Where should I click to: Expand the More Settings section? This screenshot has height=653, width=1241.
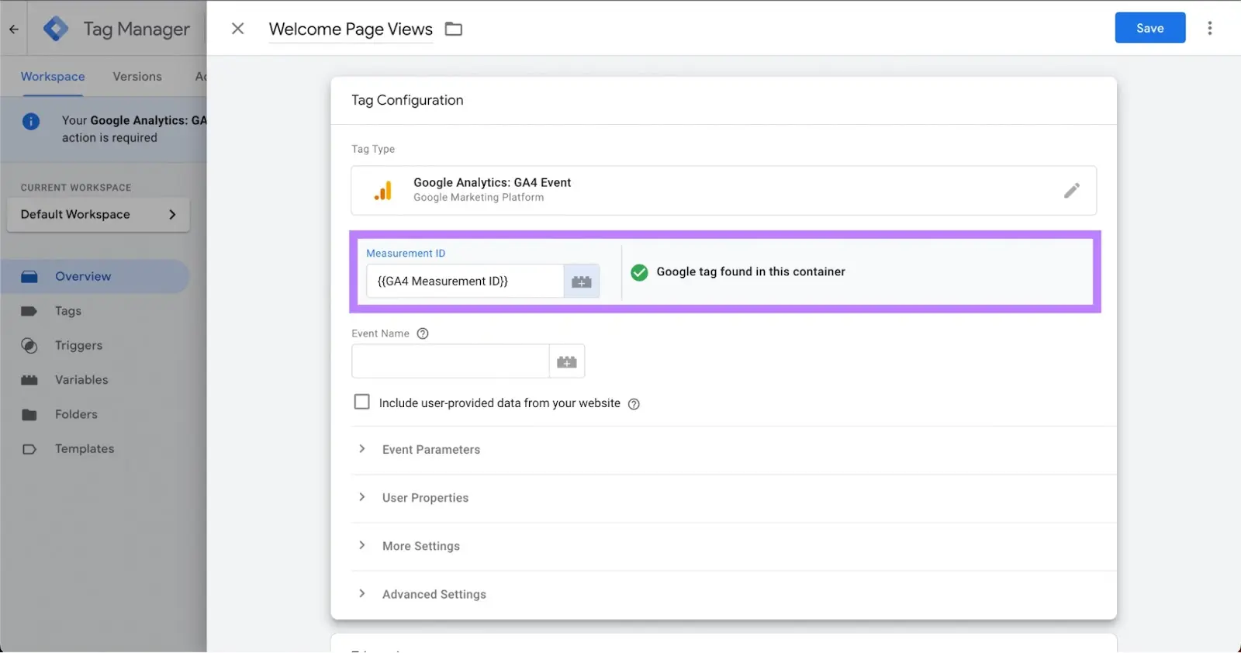pyautogui.click(x=420, y=547)
